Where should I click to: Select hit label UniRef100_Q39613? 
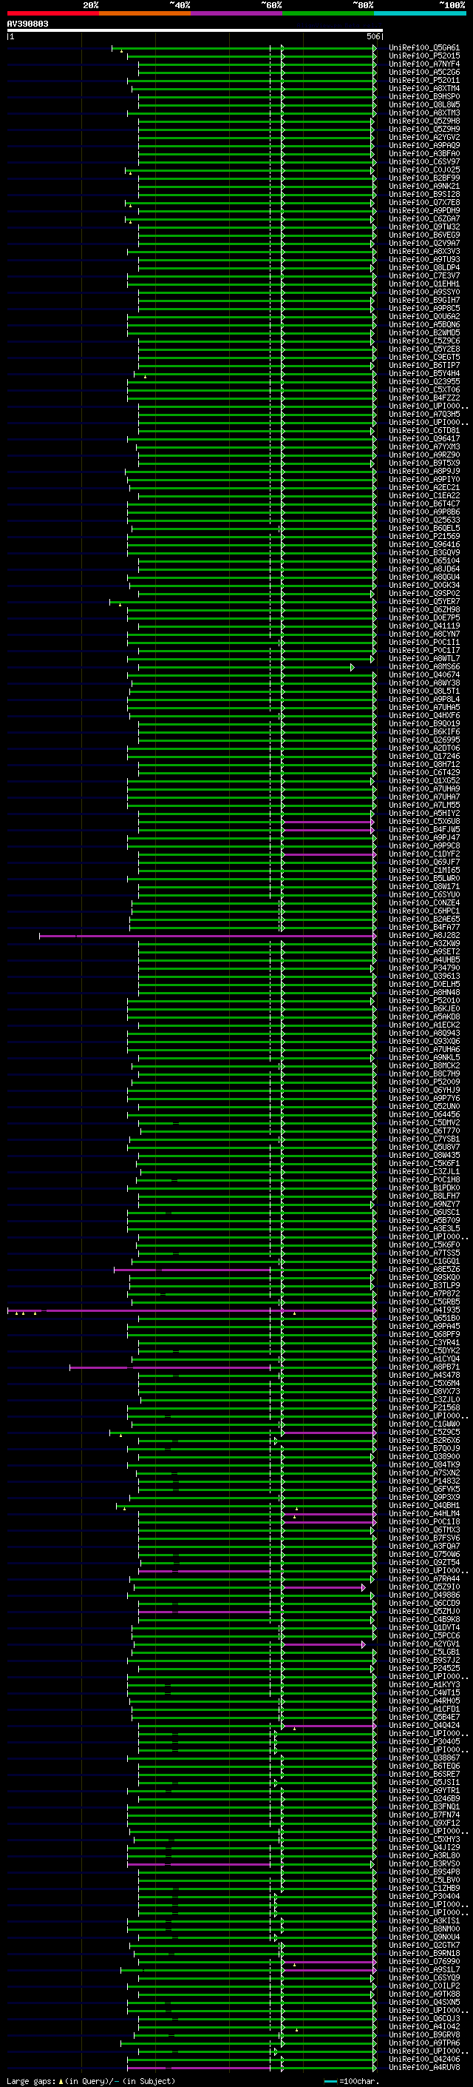423,976
